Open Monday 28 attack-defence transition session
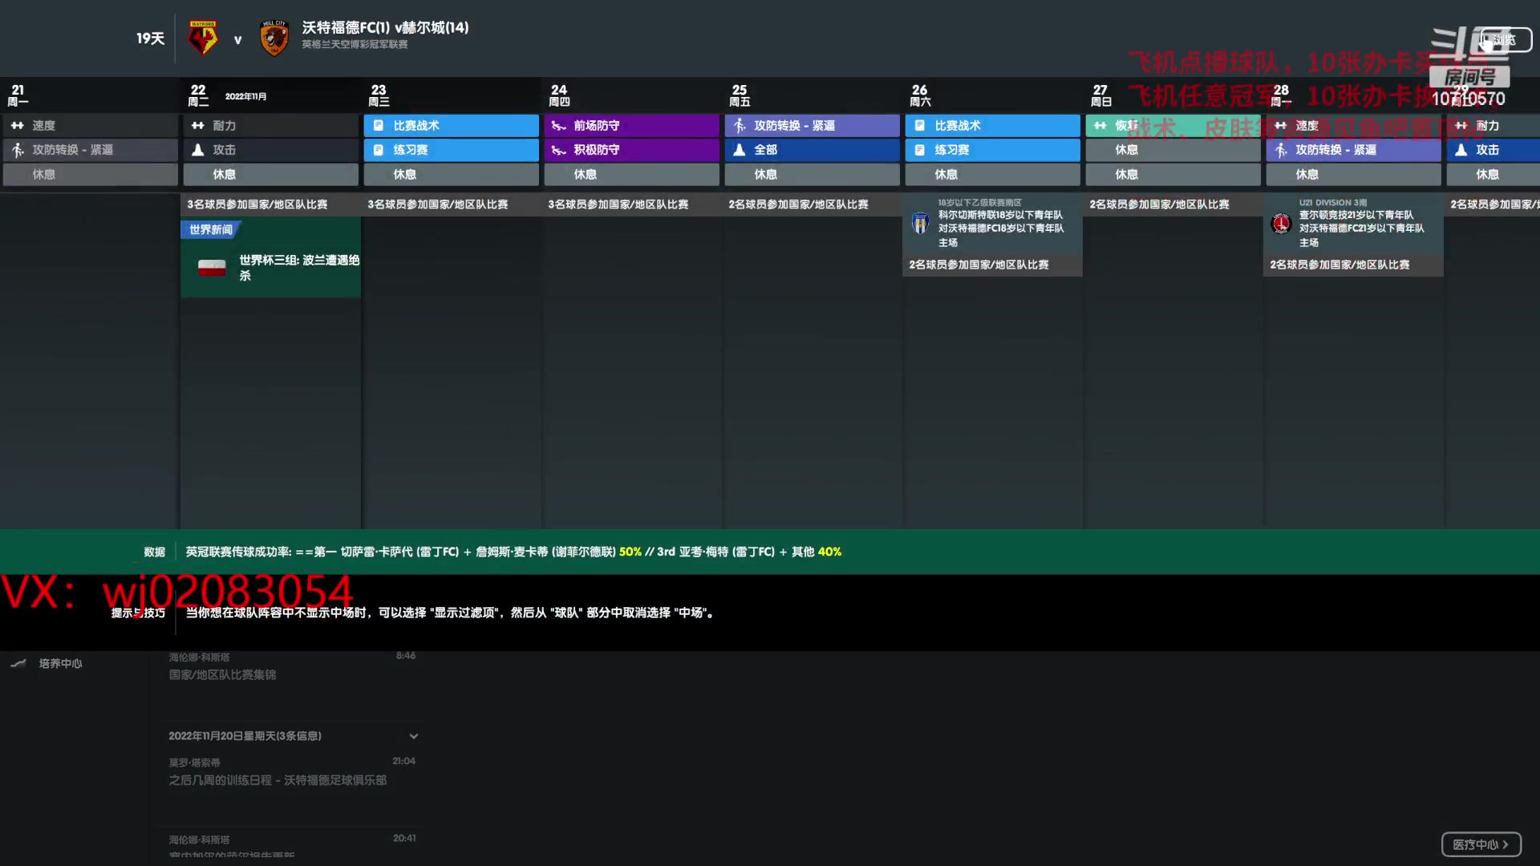 1353,150
